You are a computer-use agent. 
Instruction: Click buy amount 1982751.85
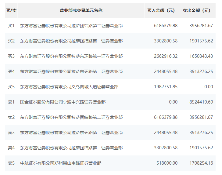pos(166,87)
